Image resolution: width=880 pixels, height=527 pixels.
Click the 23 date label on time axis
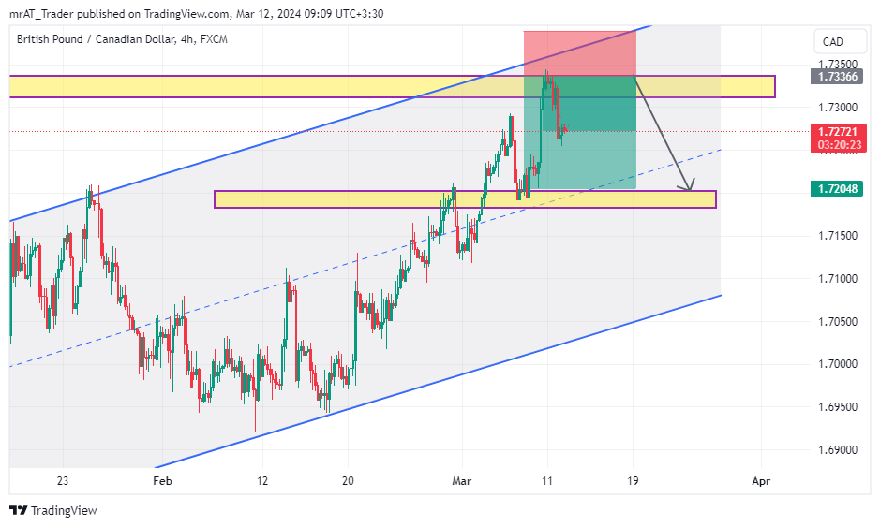coord(62,481)
